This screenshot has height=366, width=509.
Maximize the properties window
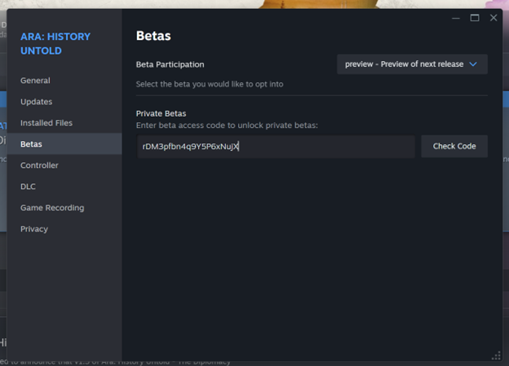pos(475,18)
